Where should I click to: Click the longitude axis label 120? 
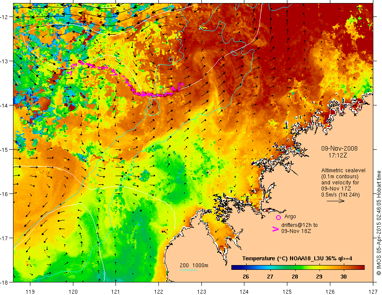[73, 292]
